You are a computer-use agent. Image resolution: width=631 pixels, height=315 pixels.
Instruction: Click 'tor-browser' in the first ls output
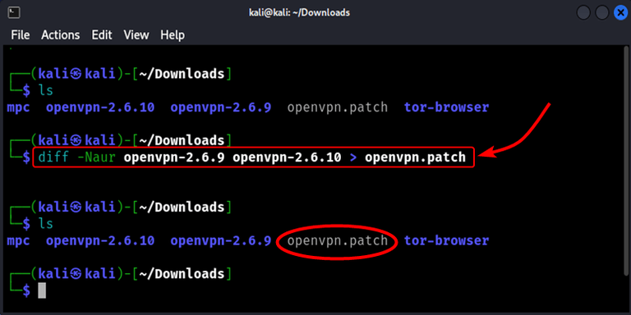(x=447, y=107)
